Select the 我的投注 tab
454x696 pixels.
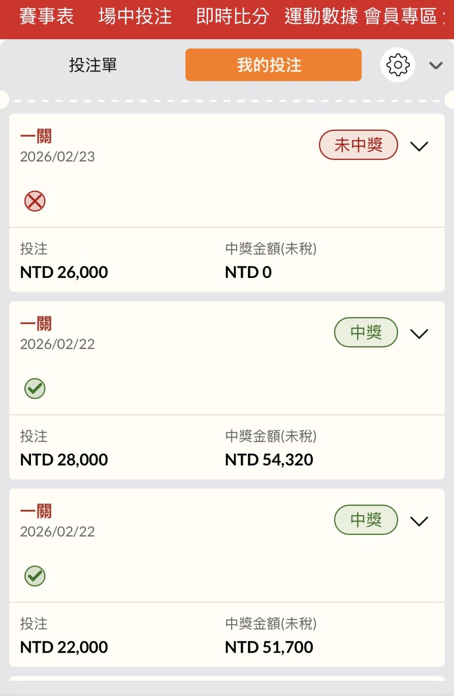click(x=273, y=65)
